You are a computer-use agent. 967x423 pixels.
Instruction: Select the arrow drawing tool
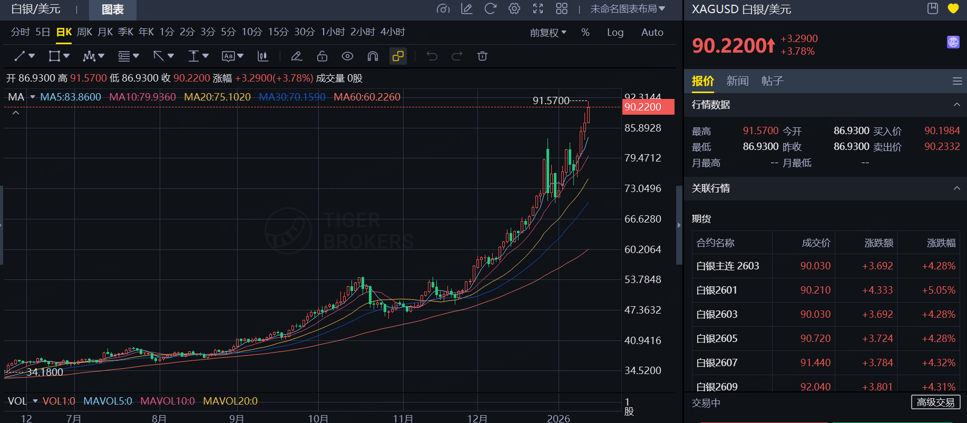pyautogui.click(x=158, y=56)
